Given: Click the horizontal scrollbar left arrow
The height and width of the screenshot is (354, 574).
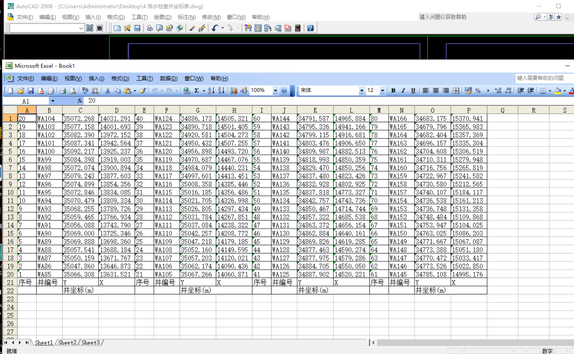Looking at the screenshot, I should click(373, 343).
